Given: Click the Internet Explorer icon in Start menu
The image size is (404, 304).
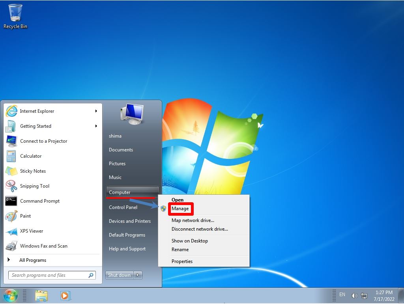Looking at the screenshot, I should click(11, 111).
